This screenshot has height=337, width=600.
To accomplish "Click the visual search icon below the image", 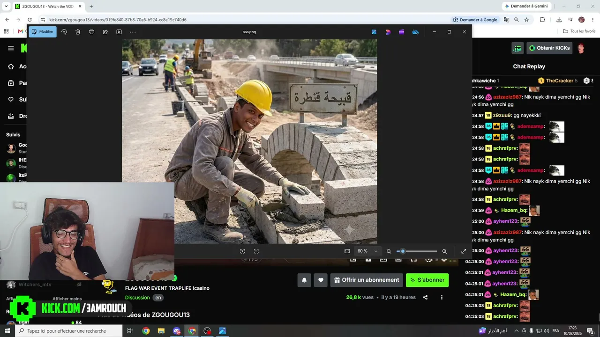I will (242, 251).
